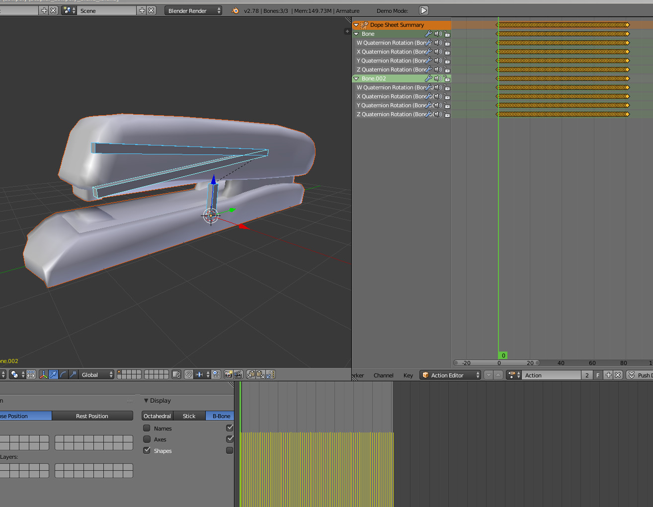Toggle the snap during transform magnet icon

189,374
